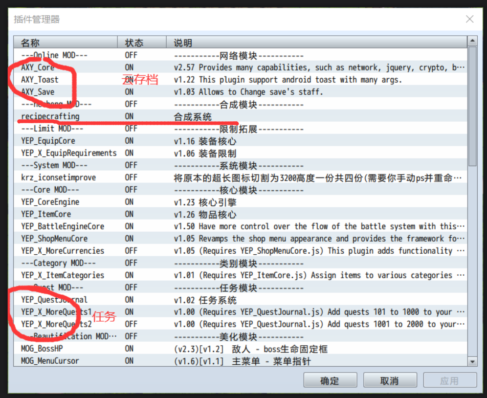Click the v1.23 核心引擎 description
Viewport: 487px width, 398px height.
205,202
